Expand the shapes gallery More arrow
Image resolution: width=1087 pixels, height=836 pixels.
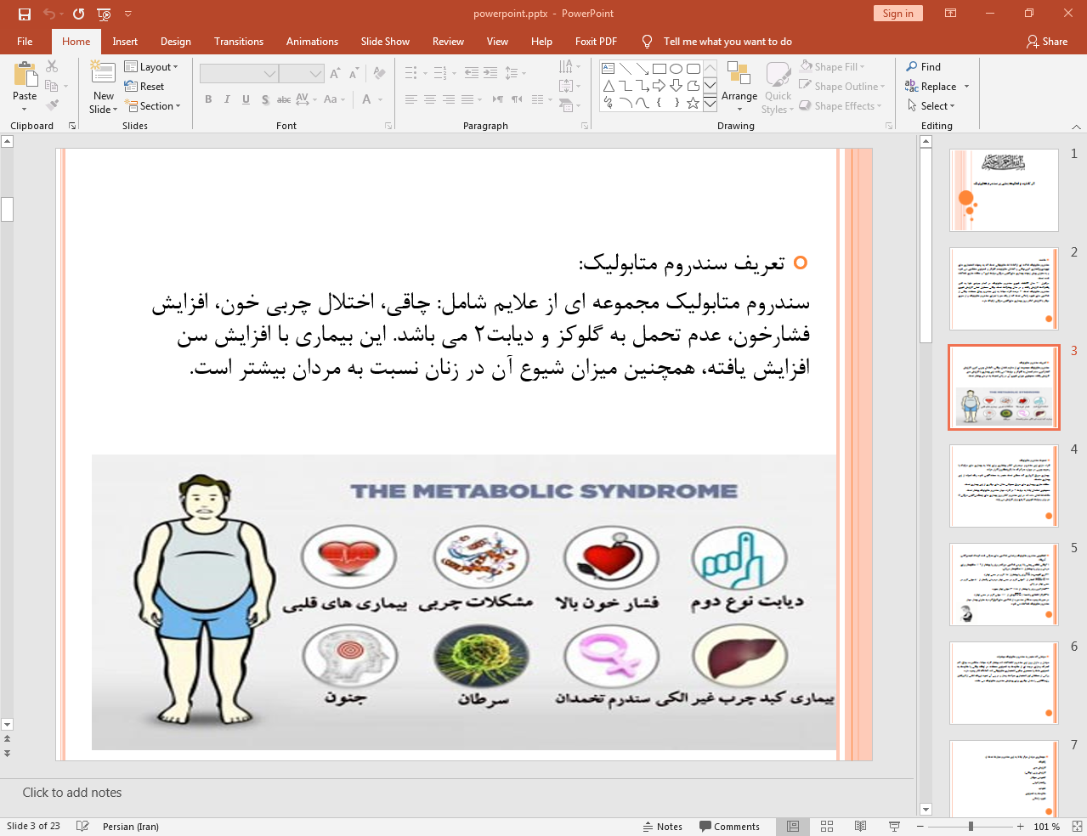pyautogui.click(x=710, y=104)
